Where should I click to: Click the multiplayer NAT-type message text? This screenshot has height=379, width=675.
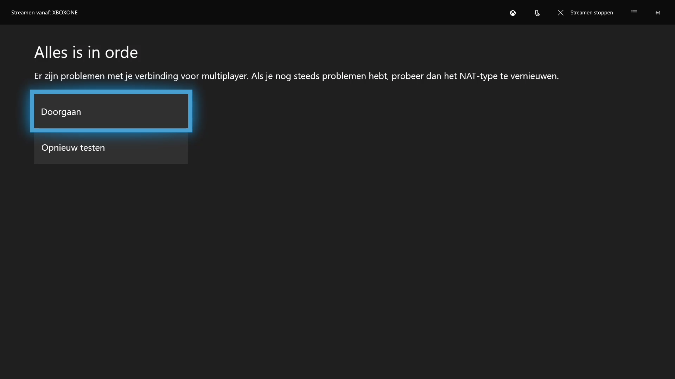click(x=296, y=76)
